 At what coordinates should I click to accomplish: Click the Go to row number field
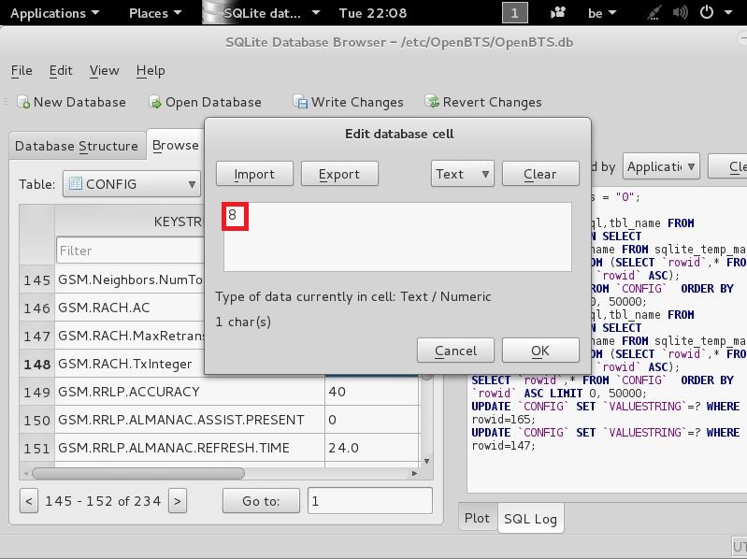pos(370,501)
